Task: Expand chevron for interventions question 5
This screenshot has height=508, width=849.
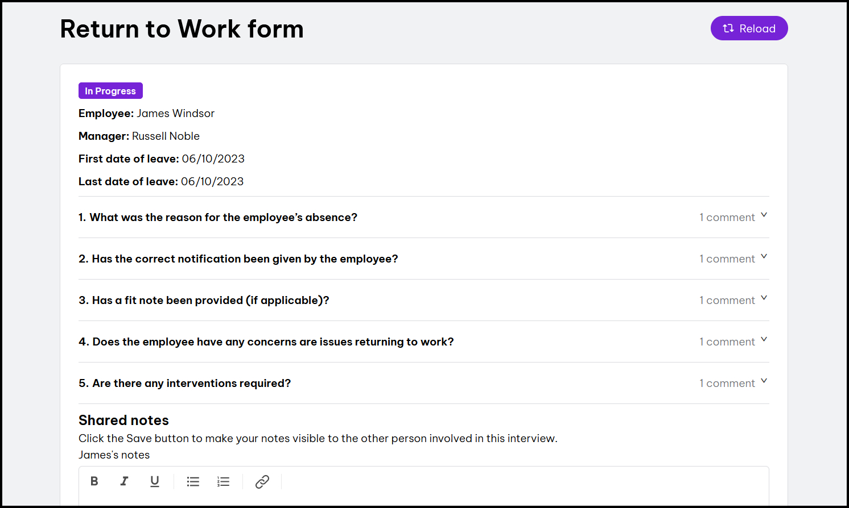Action: 764,381
